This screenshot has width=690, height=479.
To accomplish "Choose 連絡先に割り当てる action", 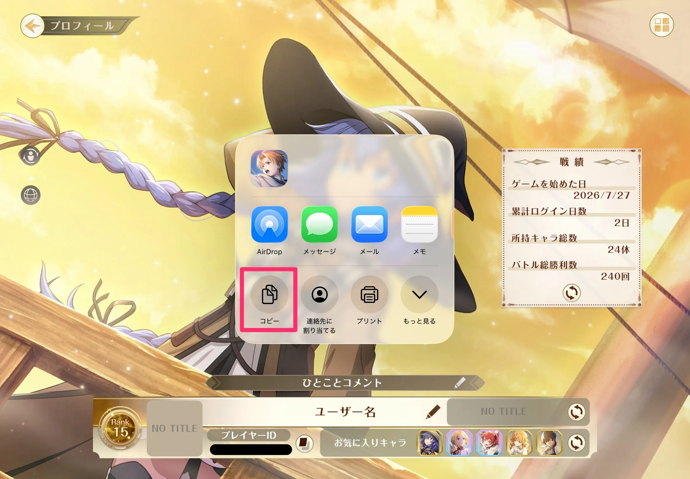I will point(319,304).
